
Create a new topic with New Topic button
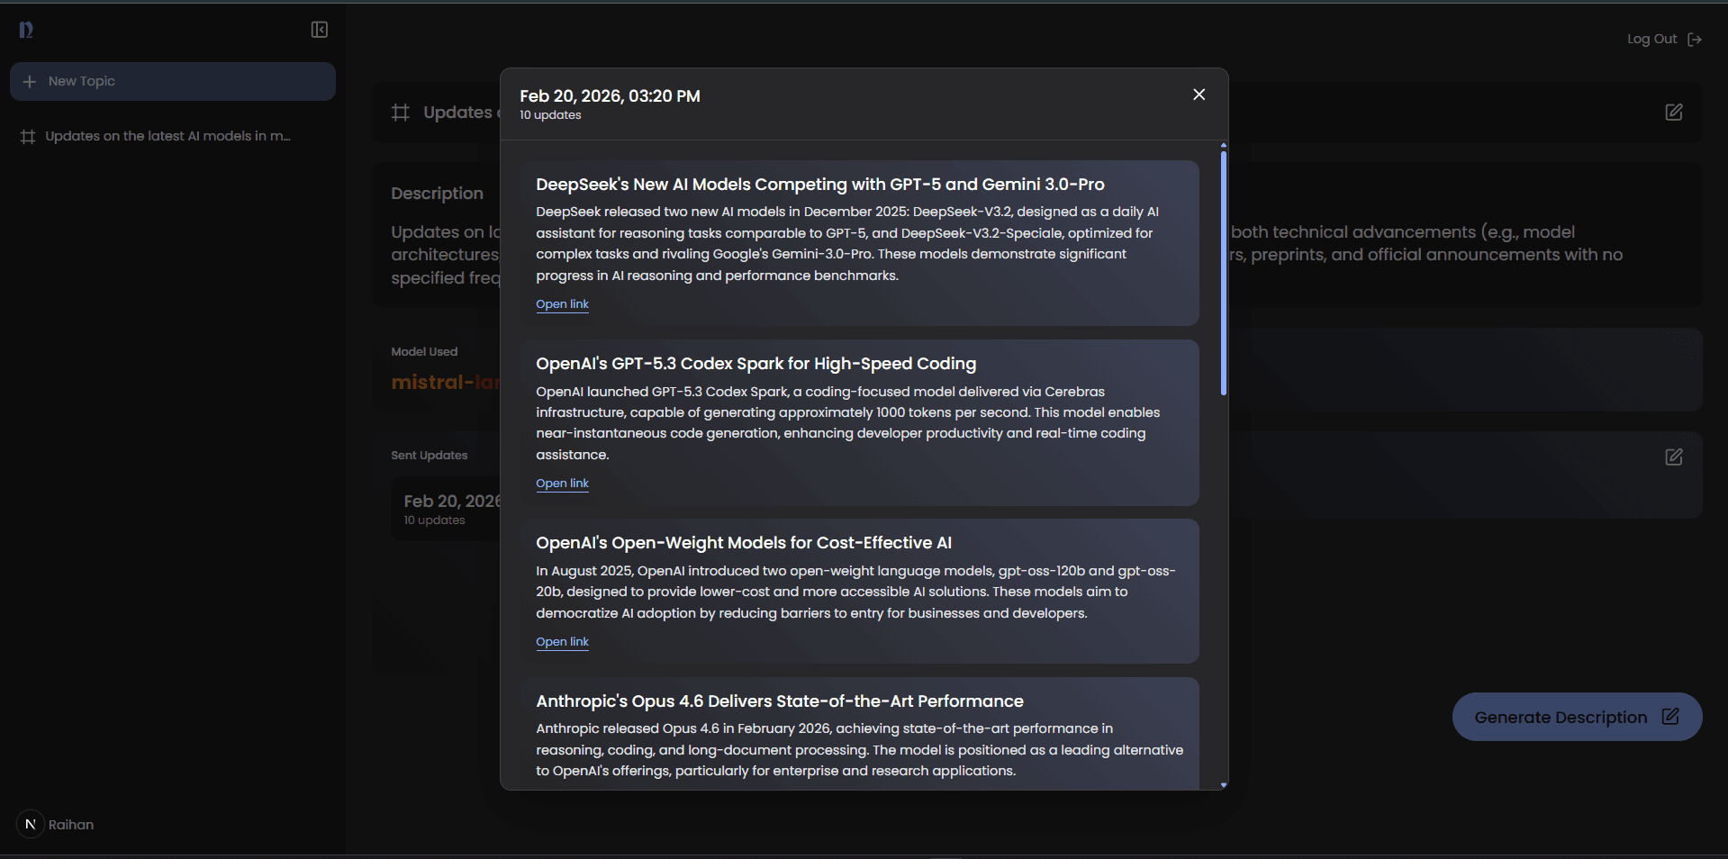tap(173, 81)
